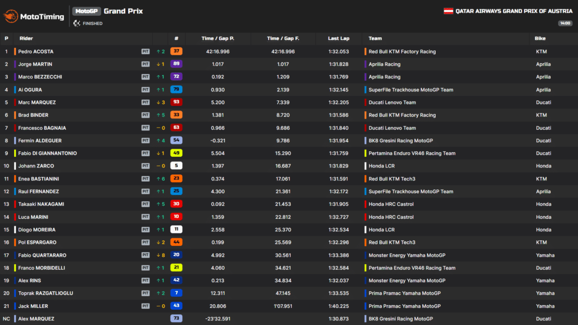578x325 pixels.
Task: Click Brad BINDER's PIT badge
Action: coord(146,115)
